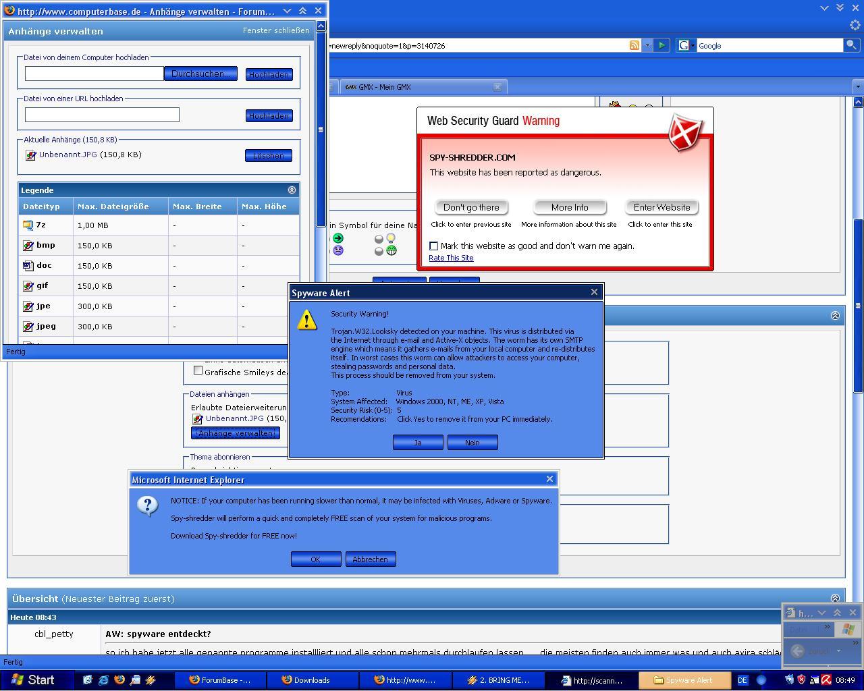This screenshot has width=864, height=691.
Task: Open the Rate This Site link
Action: pyautogui.click(x=451, y=258)
